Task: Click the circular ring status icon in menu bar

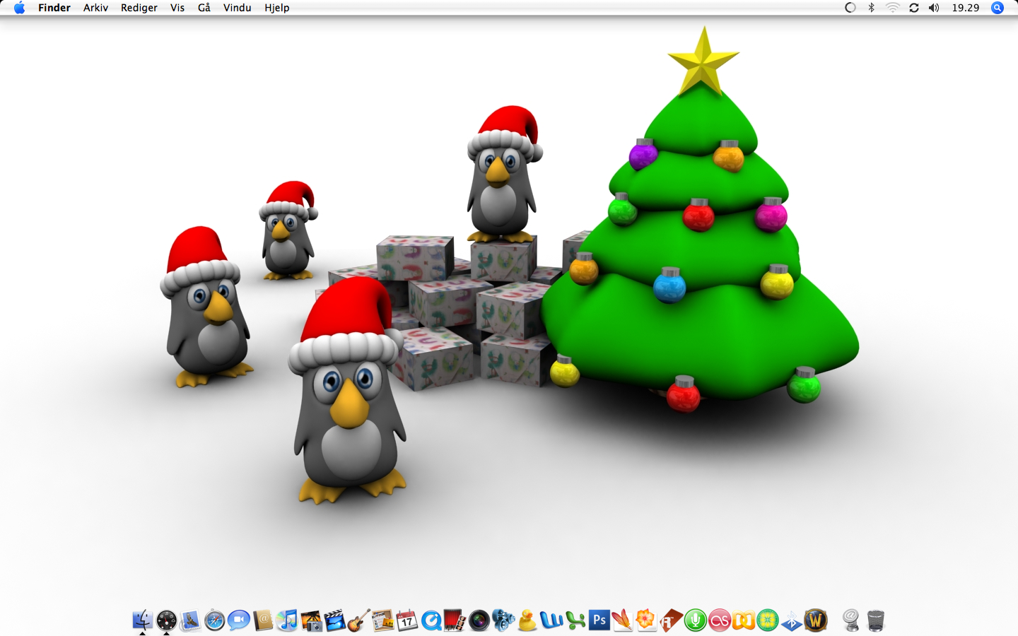Action: tap(850, 8)
